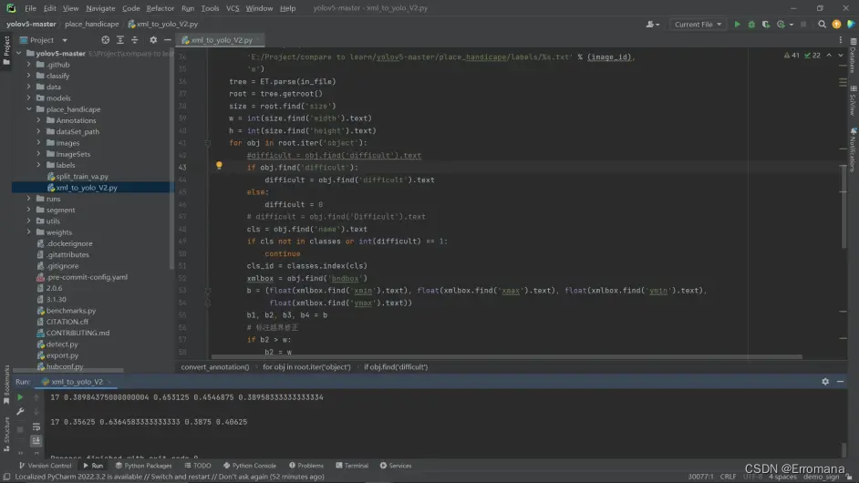Toggle the Project side tool window button
This screenshot has height=483, width=859.
click(x=6, y=50)
